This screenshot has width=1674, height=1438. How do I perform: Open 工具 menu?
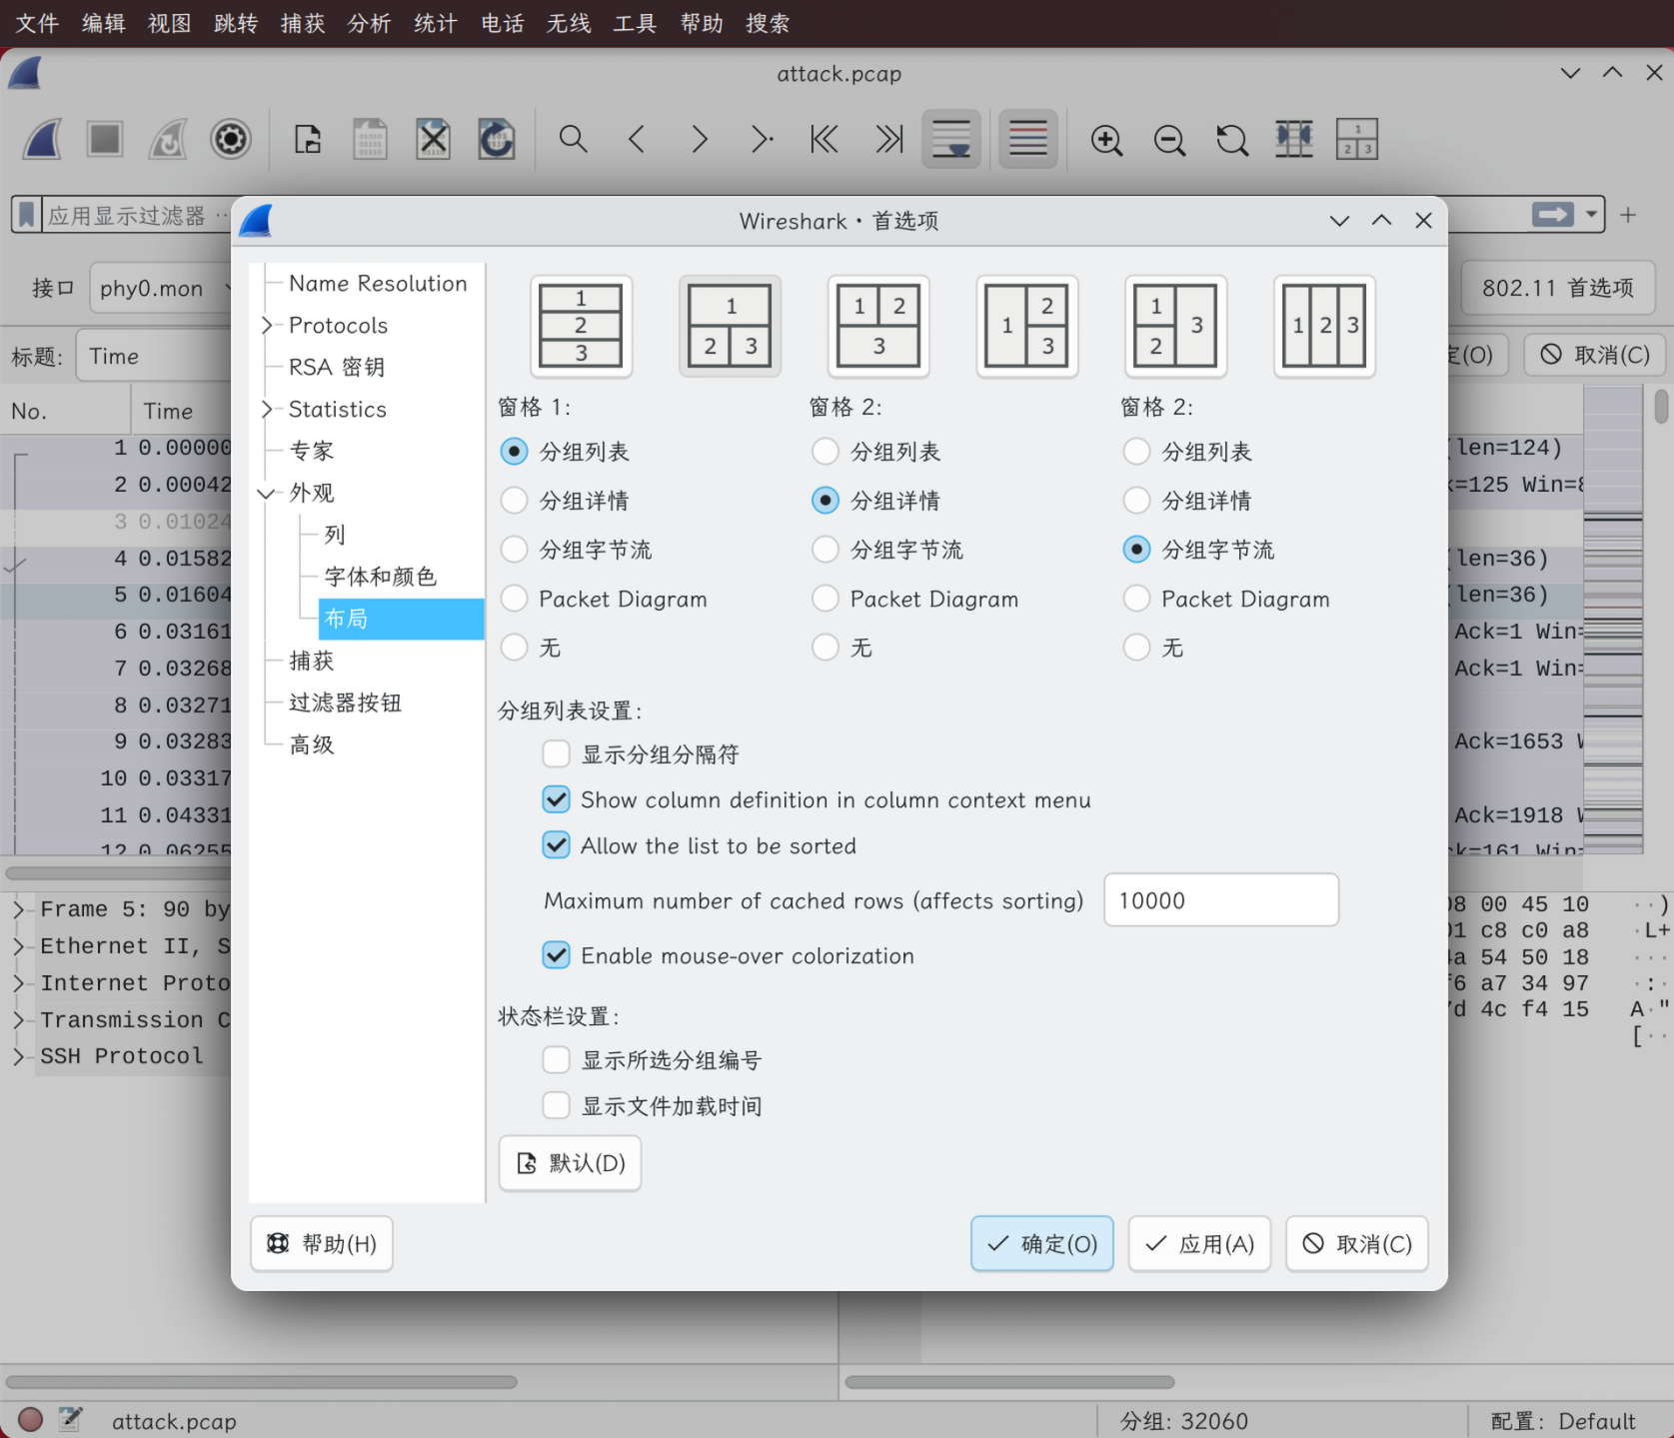(x=635, y=23)
